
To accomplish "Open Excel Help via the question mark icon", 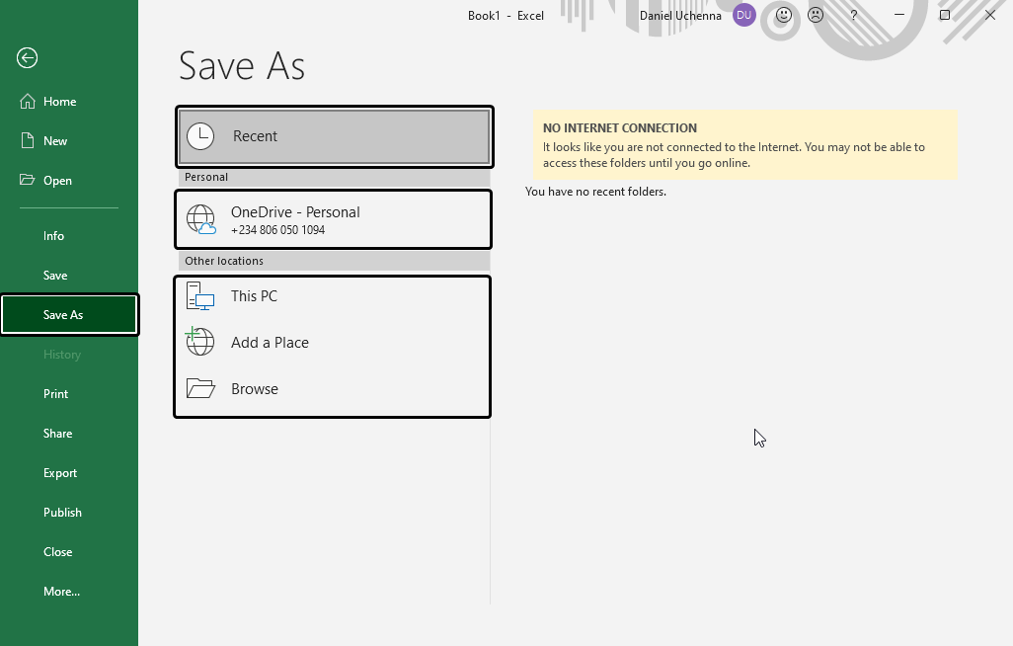I will pos(853,15).
